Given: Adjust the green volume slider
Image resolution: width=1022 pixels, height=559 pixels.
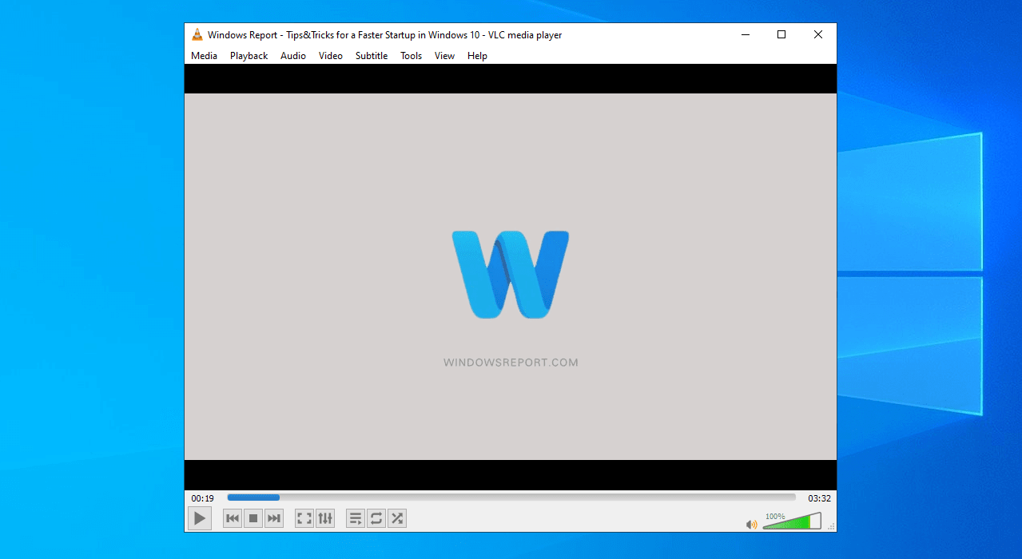Looking at the screenshot, I should [x=792, y=521].
